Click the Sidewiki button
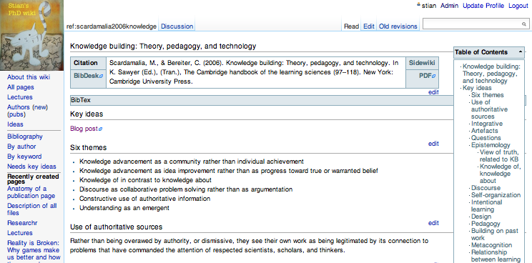 tap(422, 63)
